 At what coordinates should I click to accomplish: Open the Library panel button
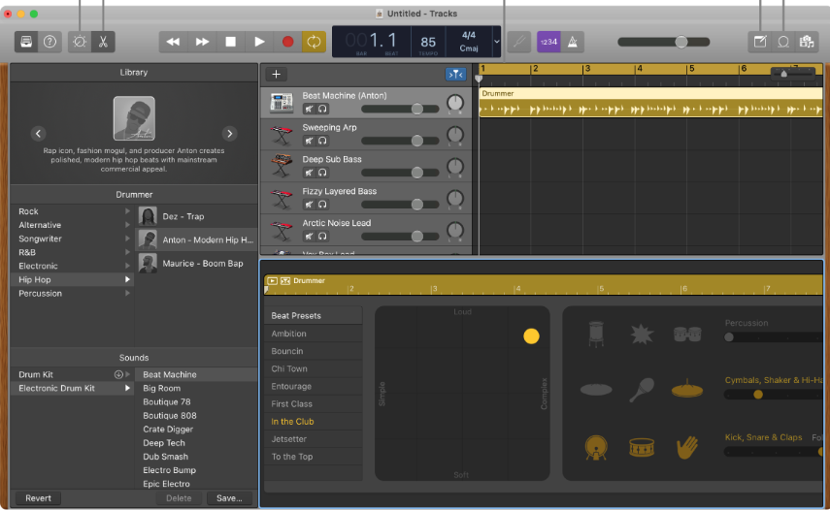[x=26, y=42]
